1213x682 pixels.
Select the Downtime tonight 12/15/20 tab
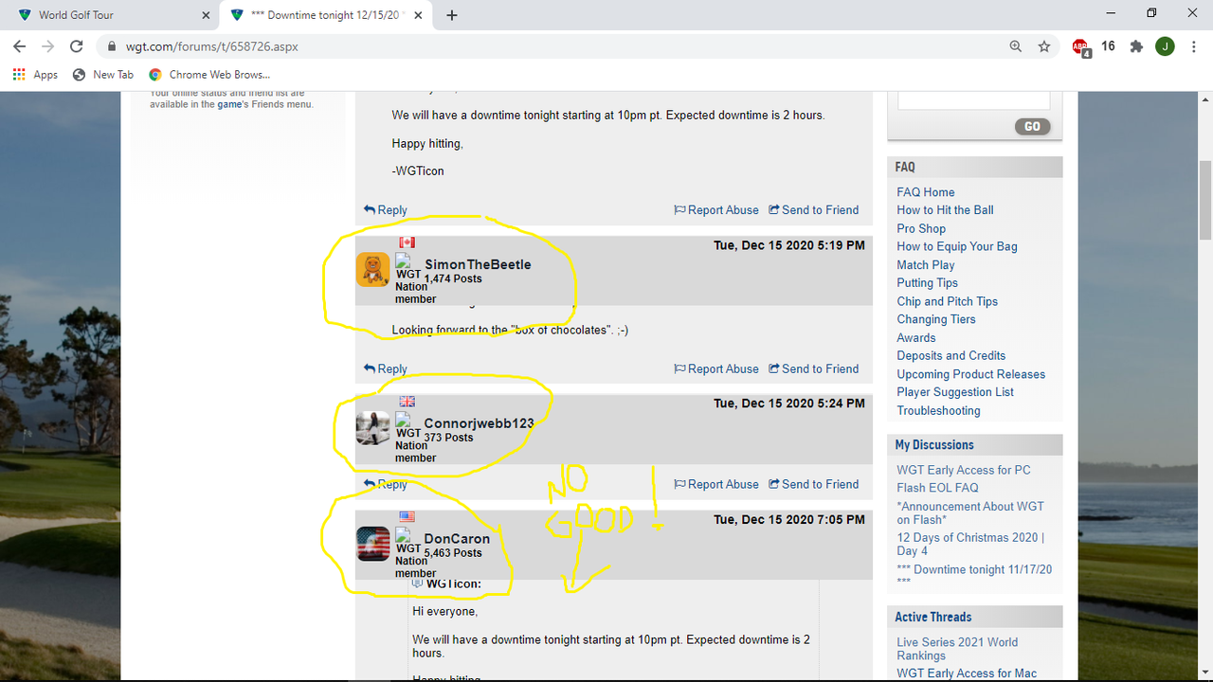click(327, 15)
